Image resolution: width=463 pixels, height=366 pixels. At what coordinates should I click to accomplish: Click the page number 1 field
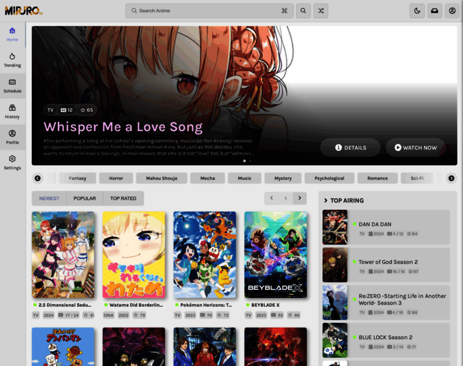click(x=286, y=198)
